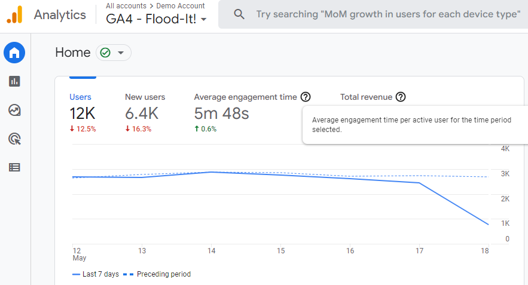The image size is (528, 285).
Task: Click help icon beside Average engagement time
Action: click(306, 97)
